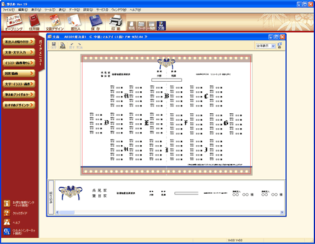The height and width of the screenshot is (244, 315).
Task: Click the horizontal scrollbar thumb in preview strip
Action: [67, 213]
